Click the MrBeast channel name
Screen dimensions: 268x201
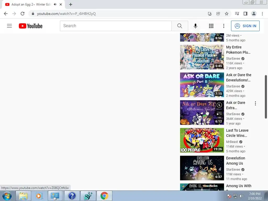(232, 142)
